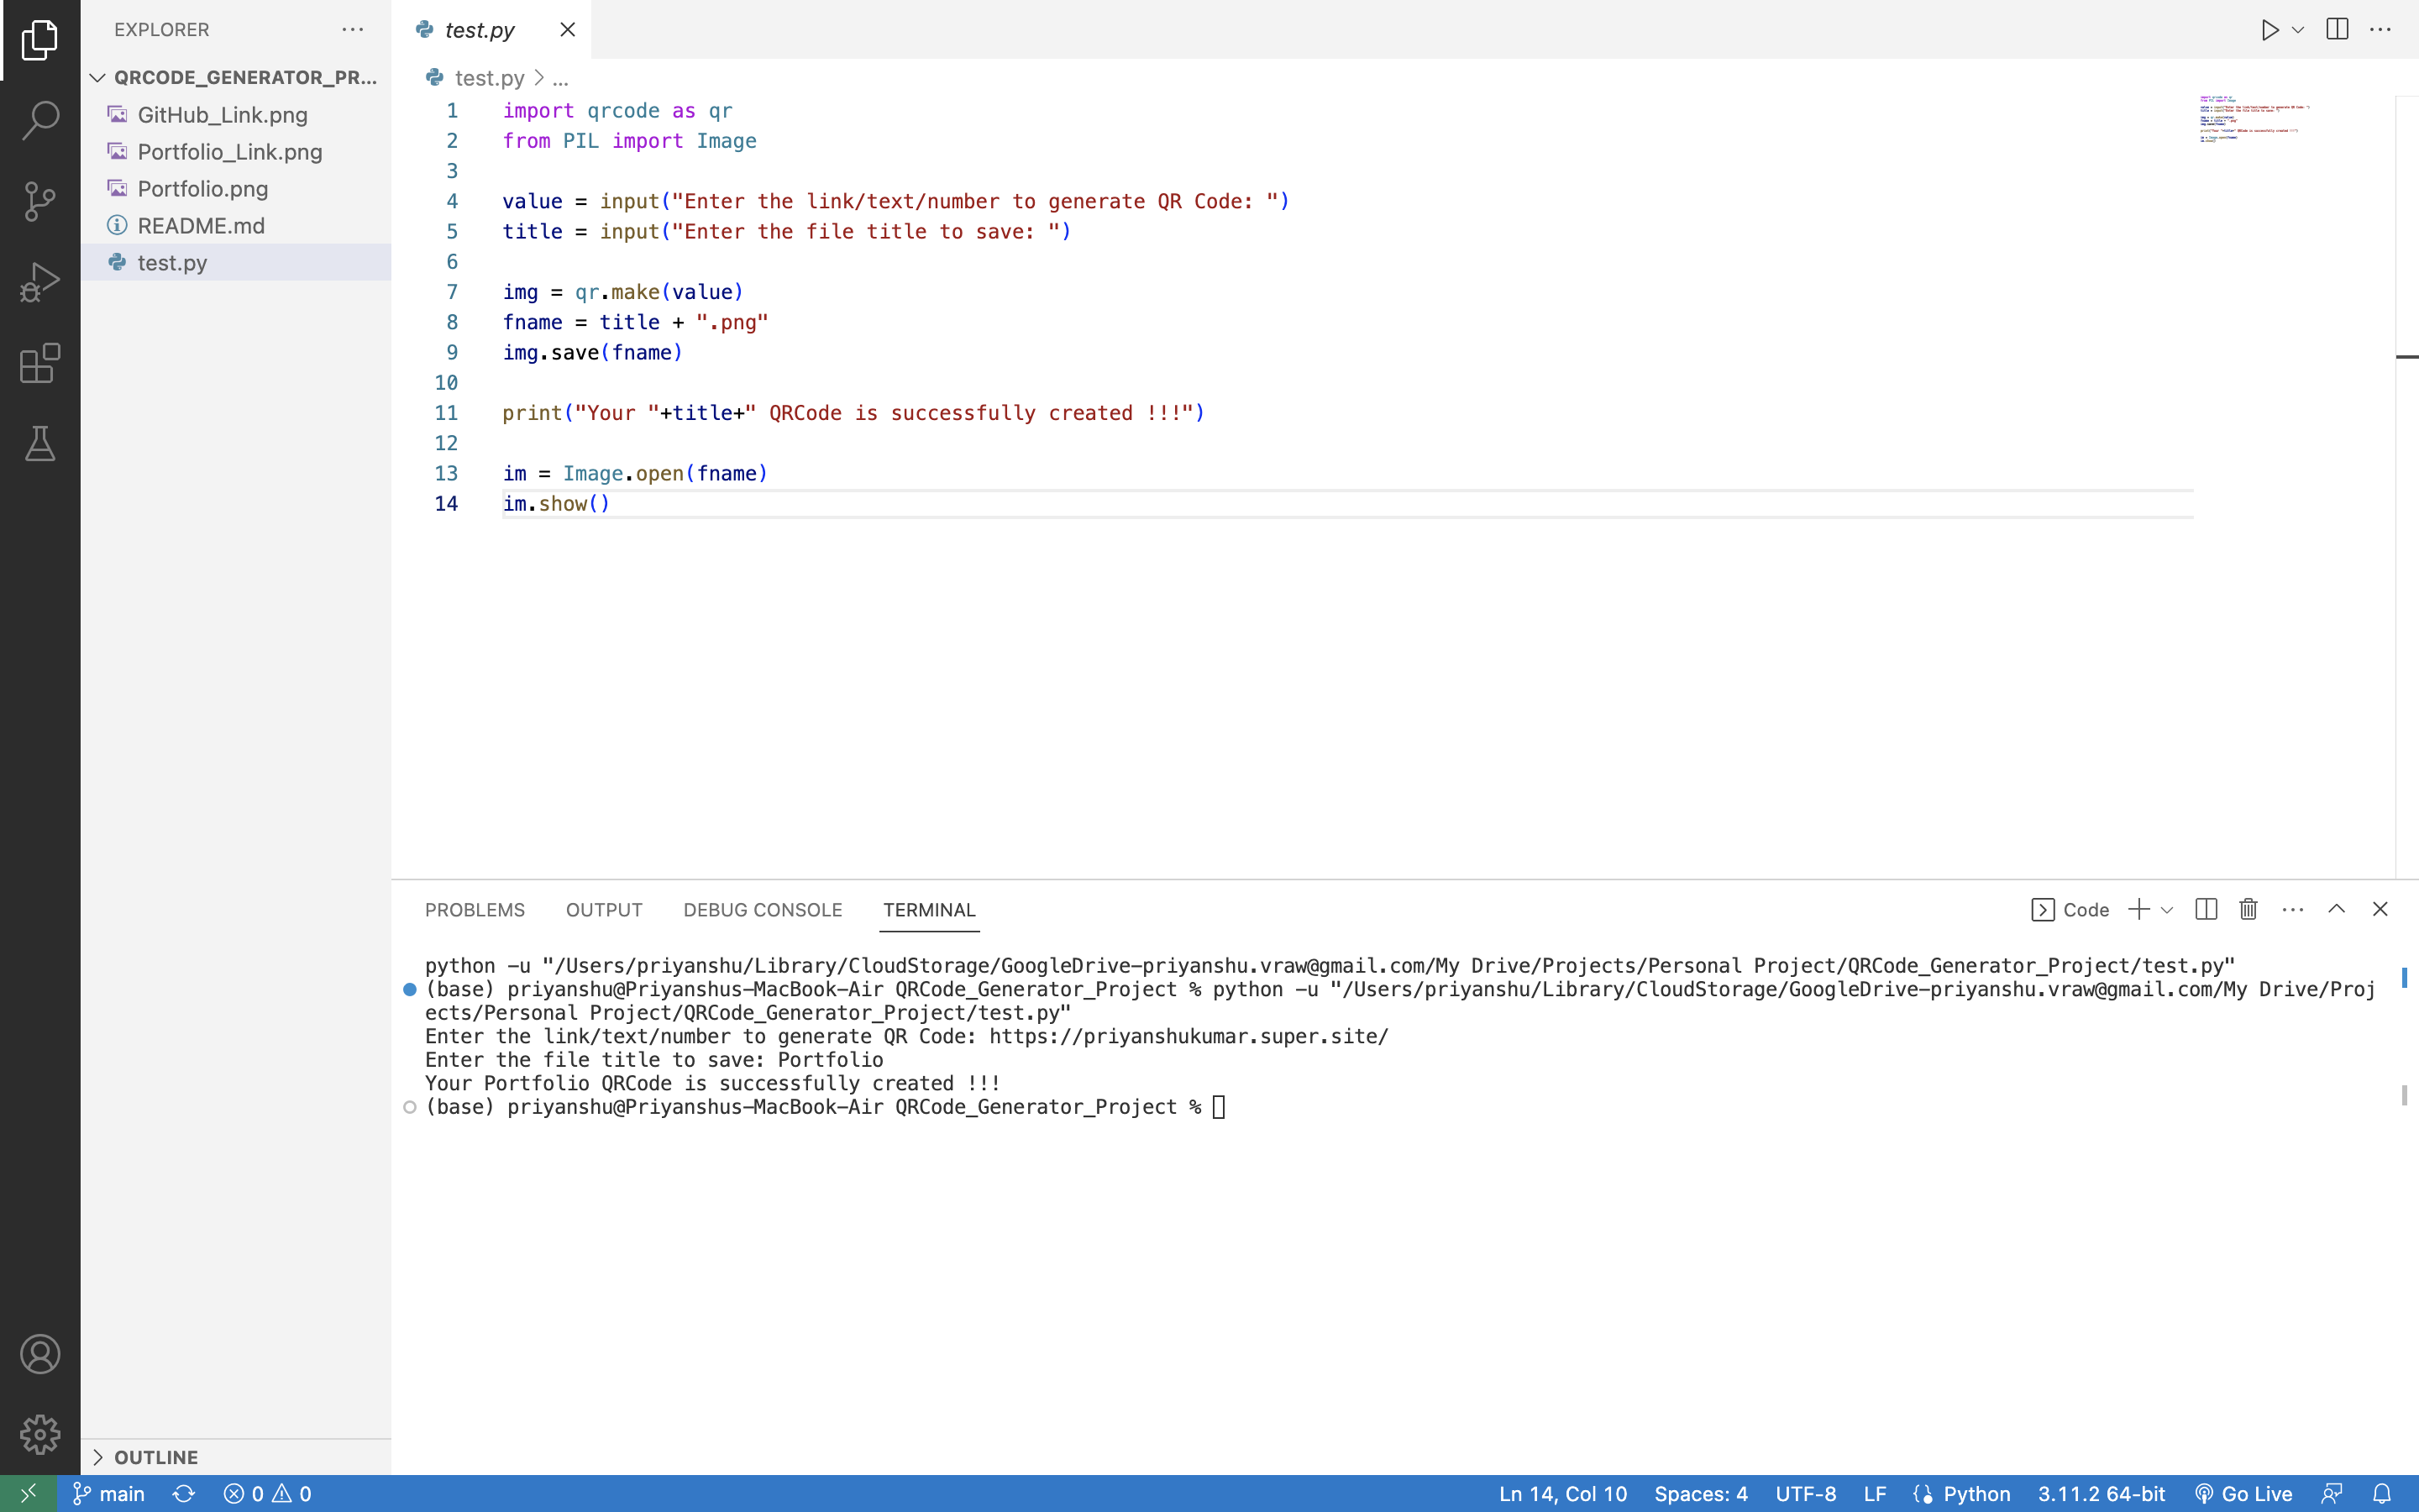Open the new terminal launch profile dropdown

pyautogui.click(x=2167, y=910)
